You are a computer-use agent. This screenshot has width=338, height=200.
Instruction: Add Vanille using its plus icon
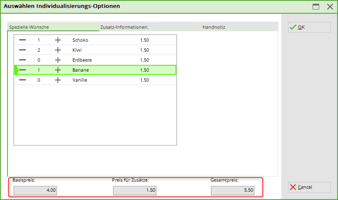tap(58, 80)
